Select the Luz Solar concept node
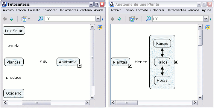This screenshot has height=108, width=214. [14, 30]
